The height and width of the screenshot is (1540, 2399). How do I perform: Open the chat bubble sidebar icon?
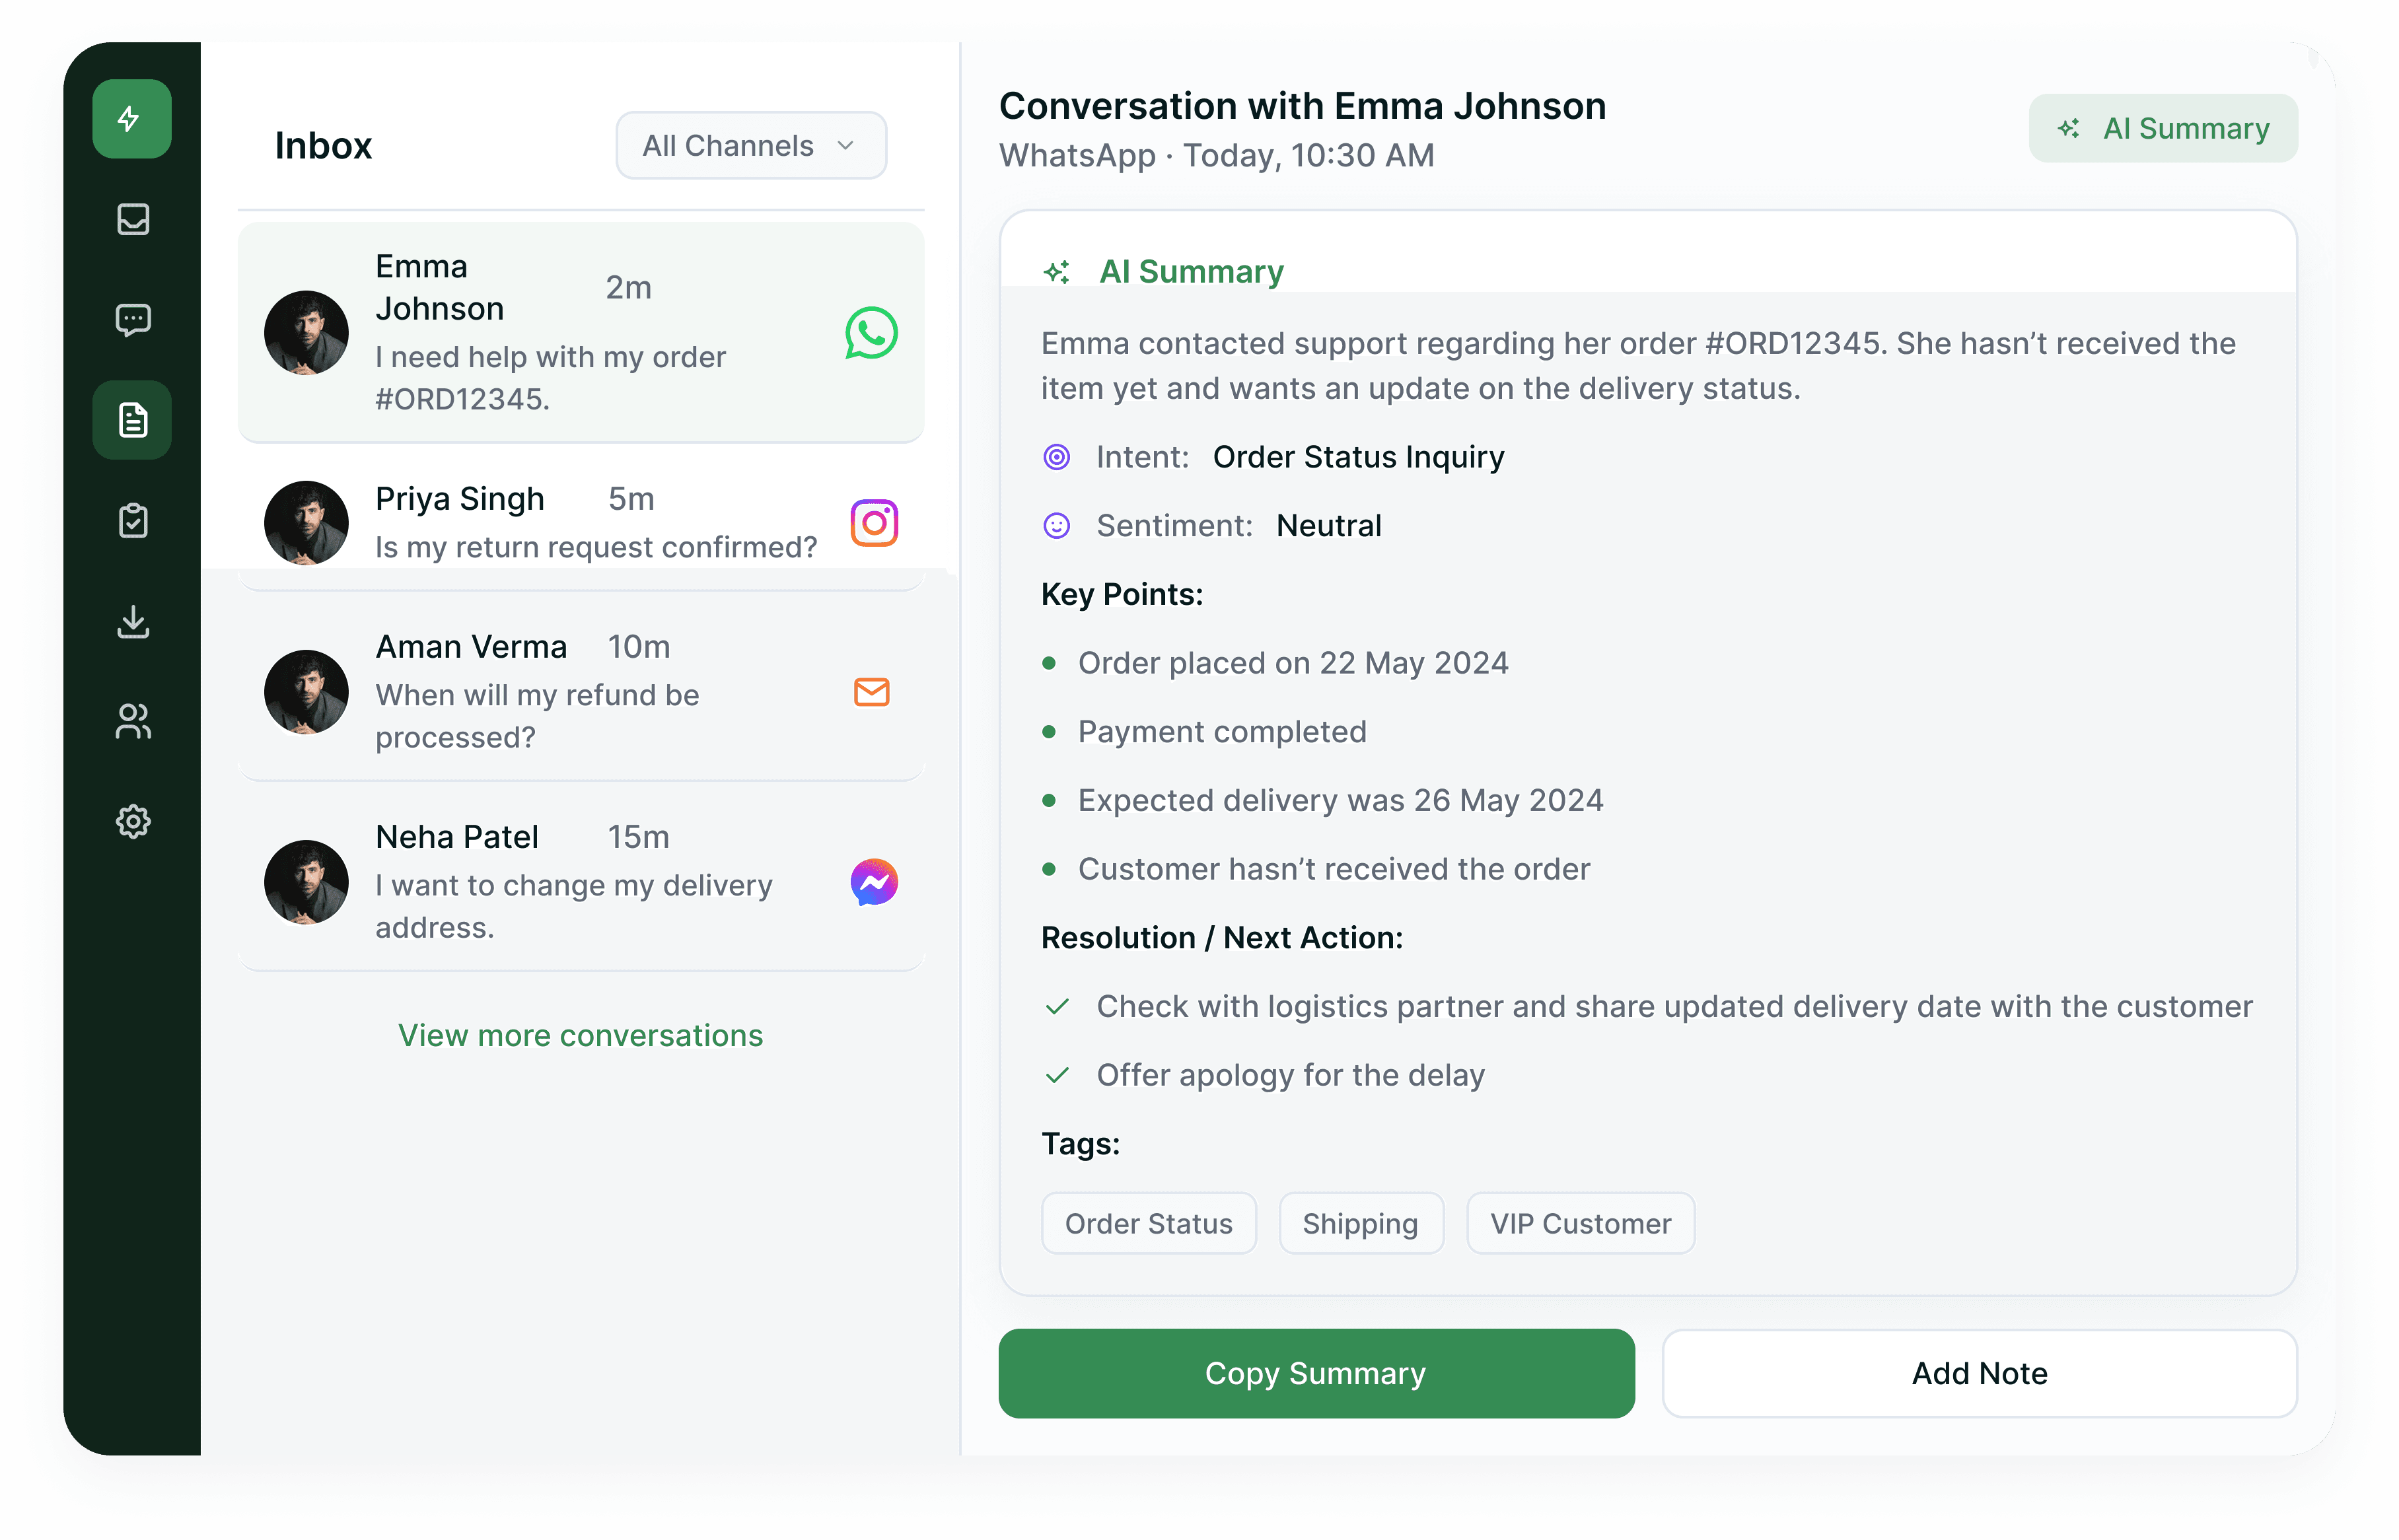[x=133, y=320]
